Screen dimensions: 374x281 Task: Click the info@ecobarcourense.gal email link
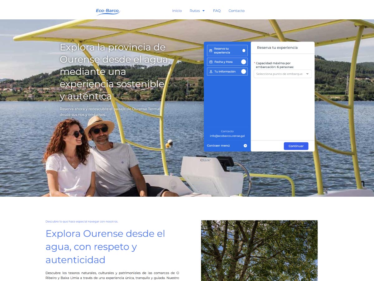(227, 136)
